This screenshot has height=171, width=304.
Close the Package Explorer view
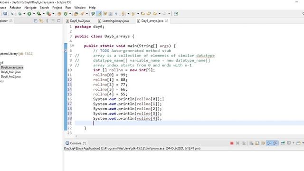[11, 21]
